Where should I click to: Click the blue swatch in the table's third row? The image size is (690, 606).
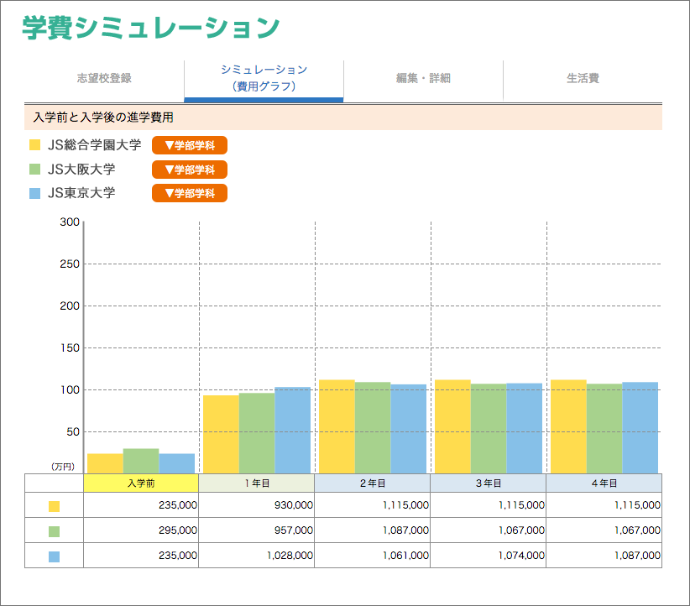[54, 556]
